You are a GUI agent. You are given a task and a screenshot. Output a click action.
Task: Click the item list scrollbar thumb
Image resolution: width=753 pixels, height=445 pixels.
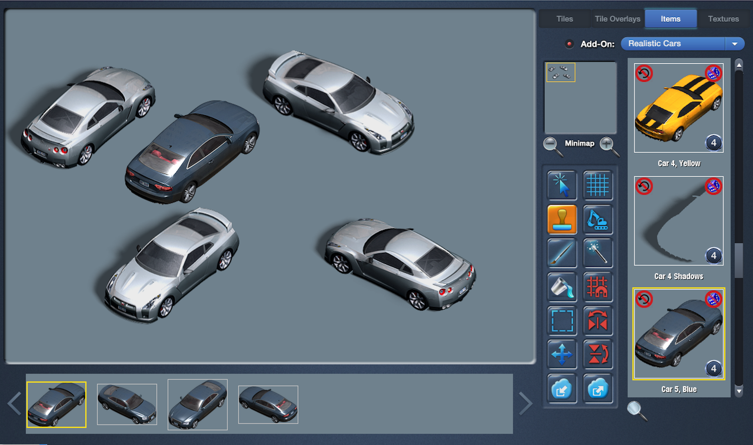(739, 260)
